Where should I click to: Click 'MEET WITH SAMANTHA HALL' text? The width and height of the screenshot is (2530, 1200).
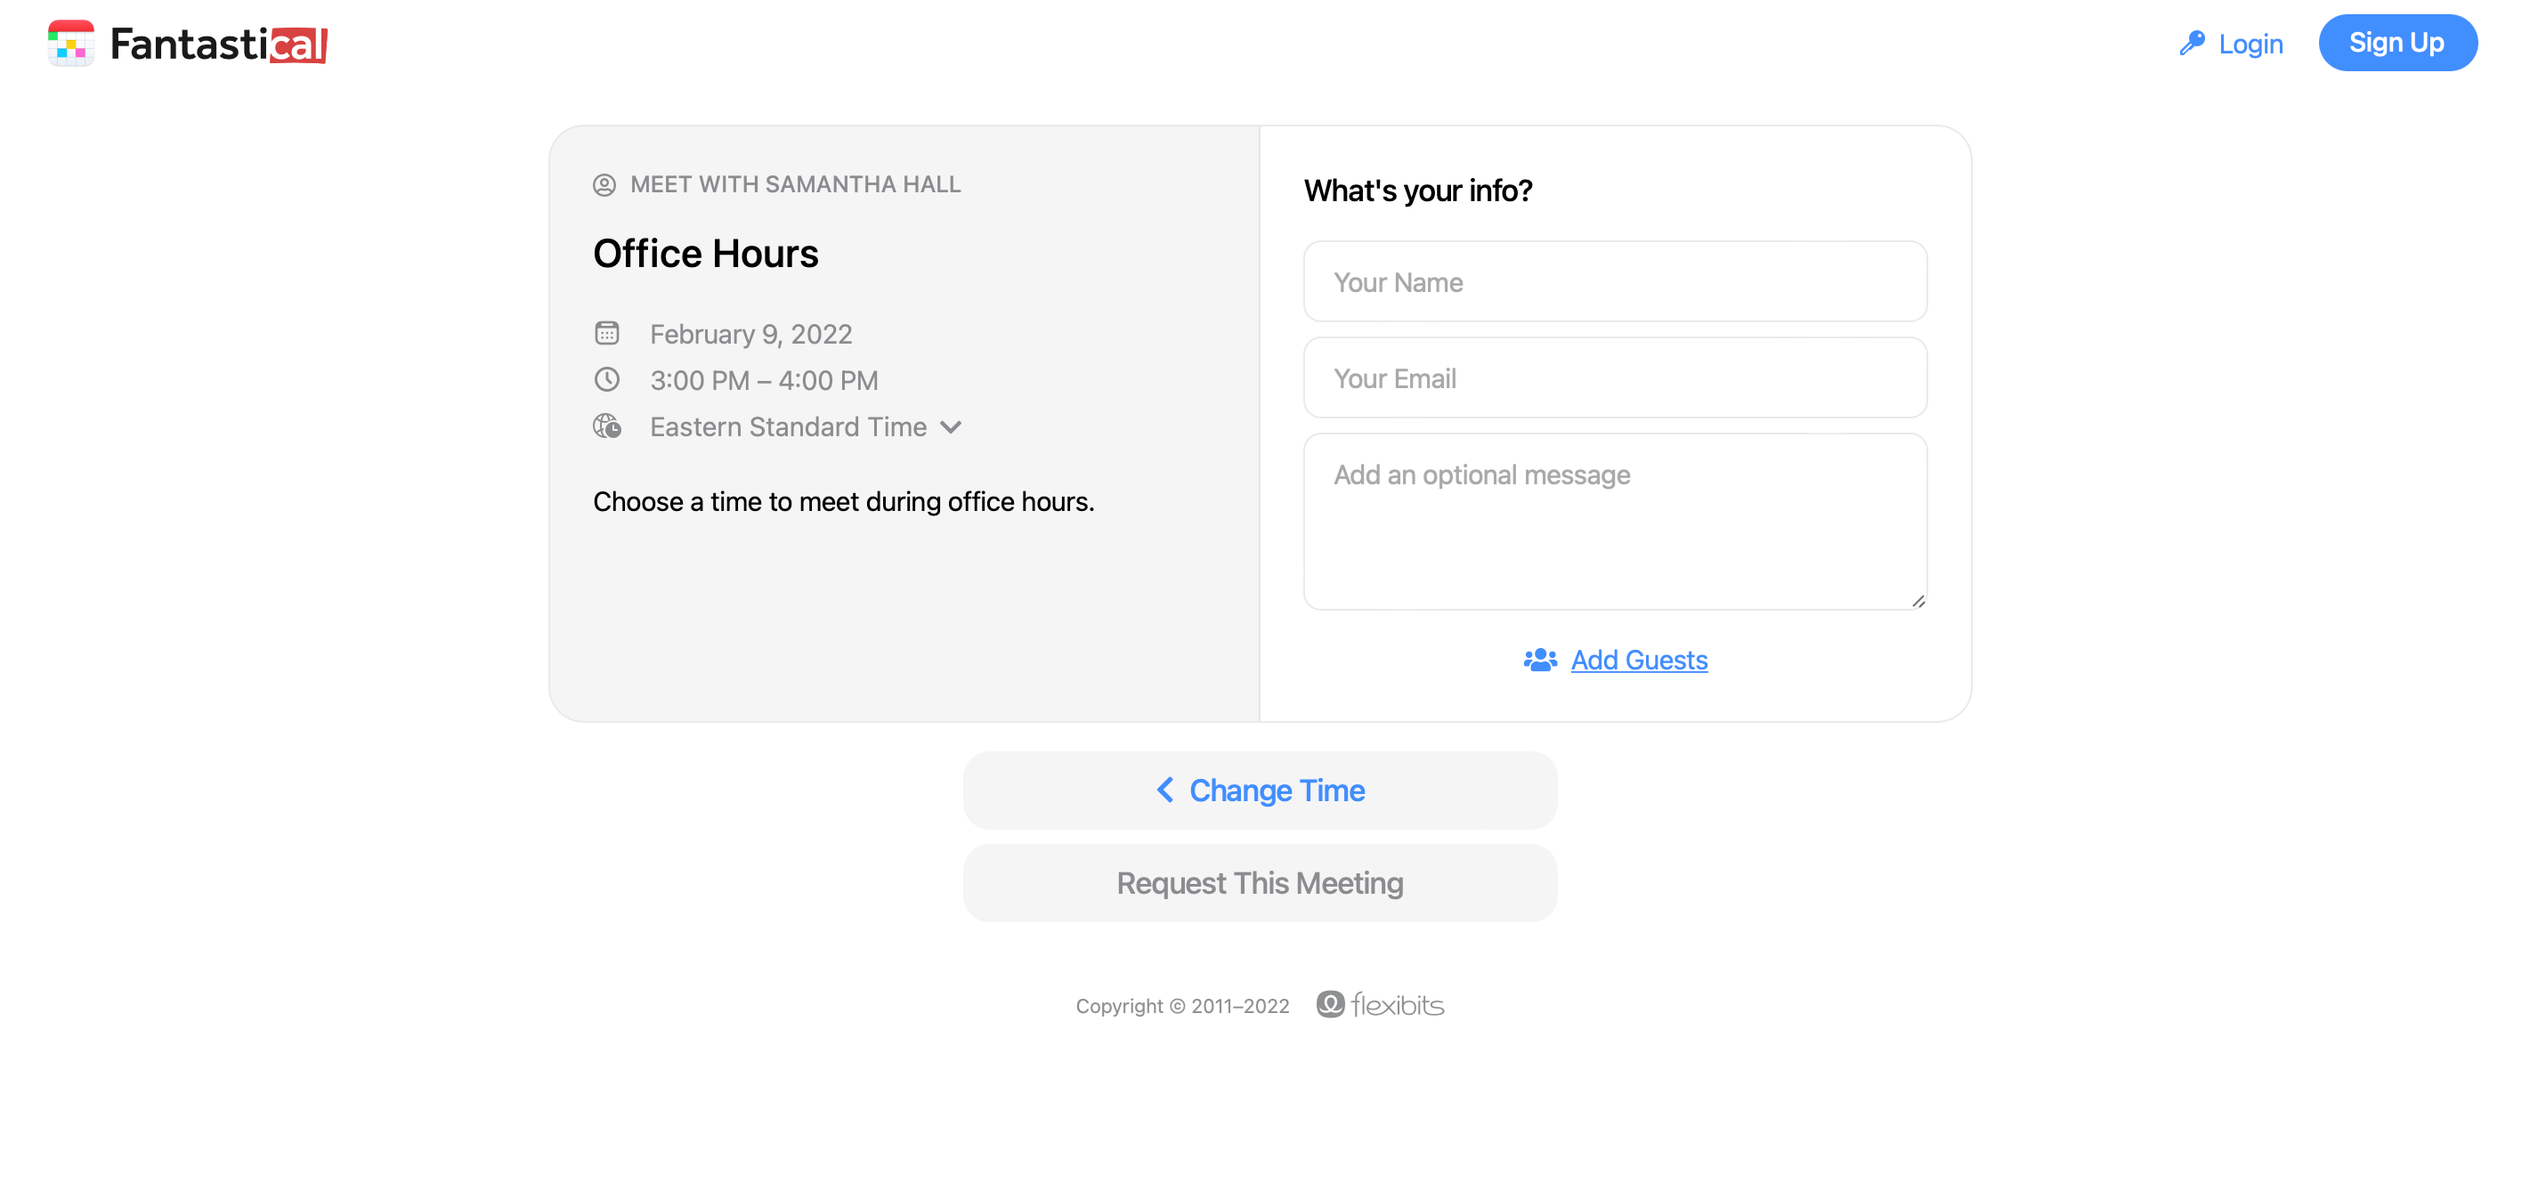[795, 184]
